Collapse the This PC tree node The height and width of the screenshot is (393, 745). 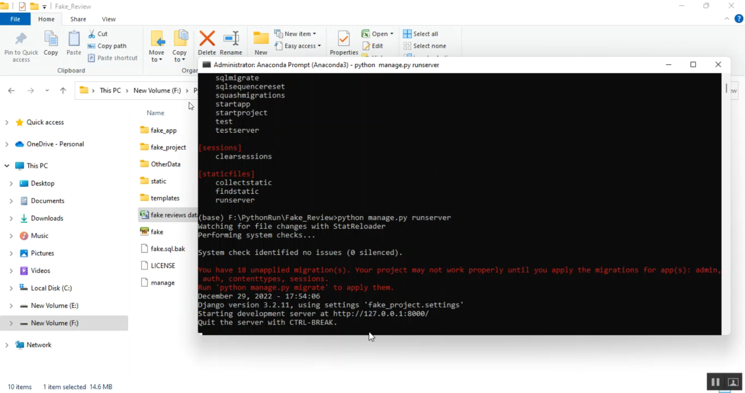click(x=6, y=166)
